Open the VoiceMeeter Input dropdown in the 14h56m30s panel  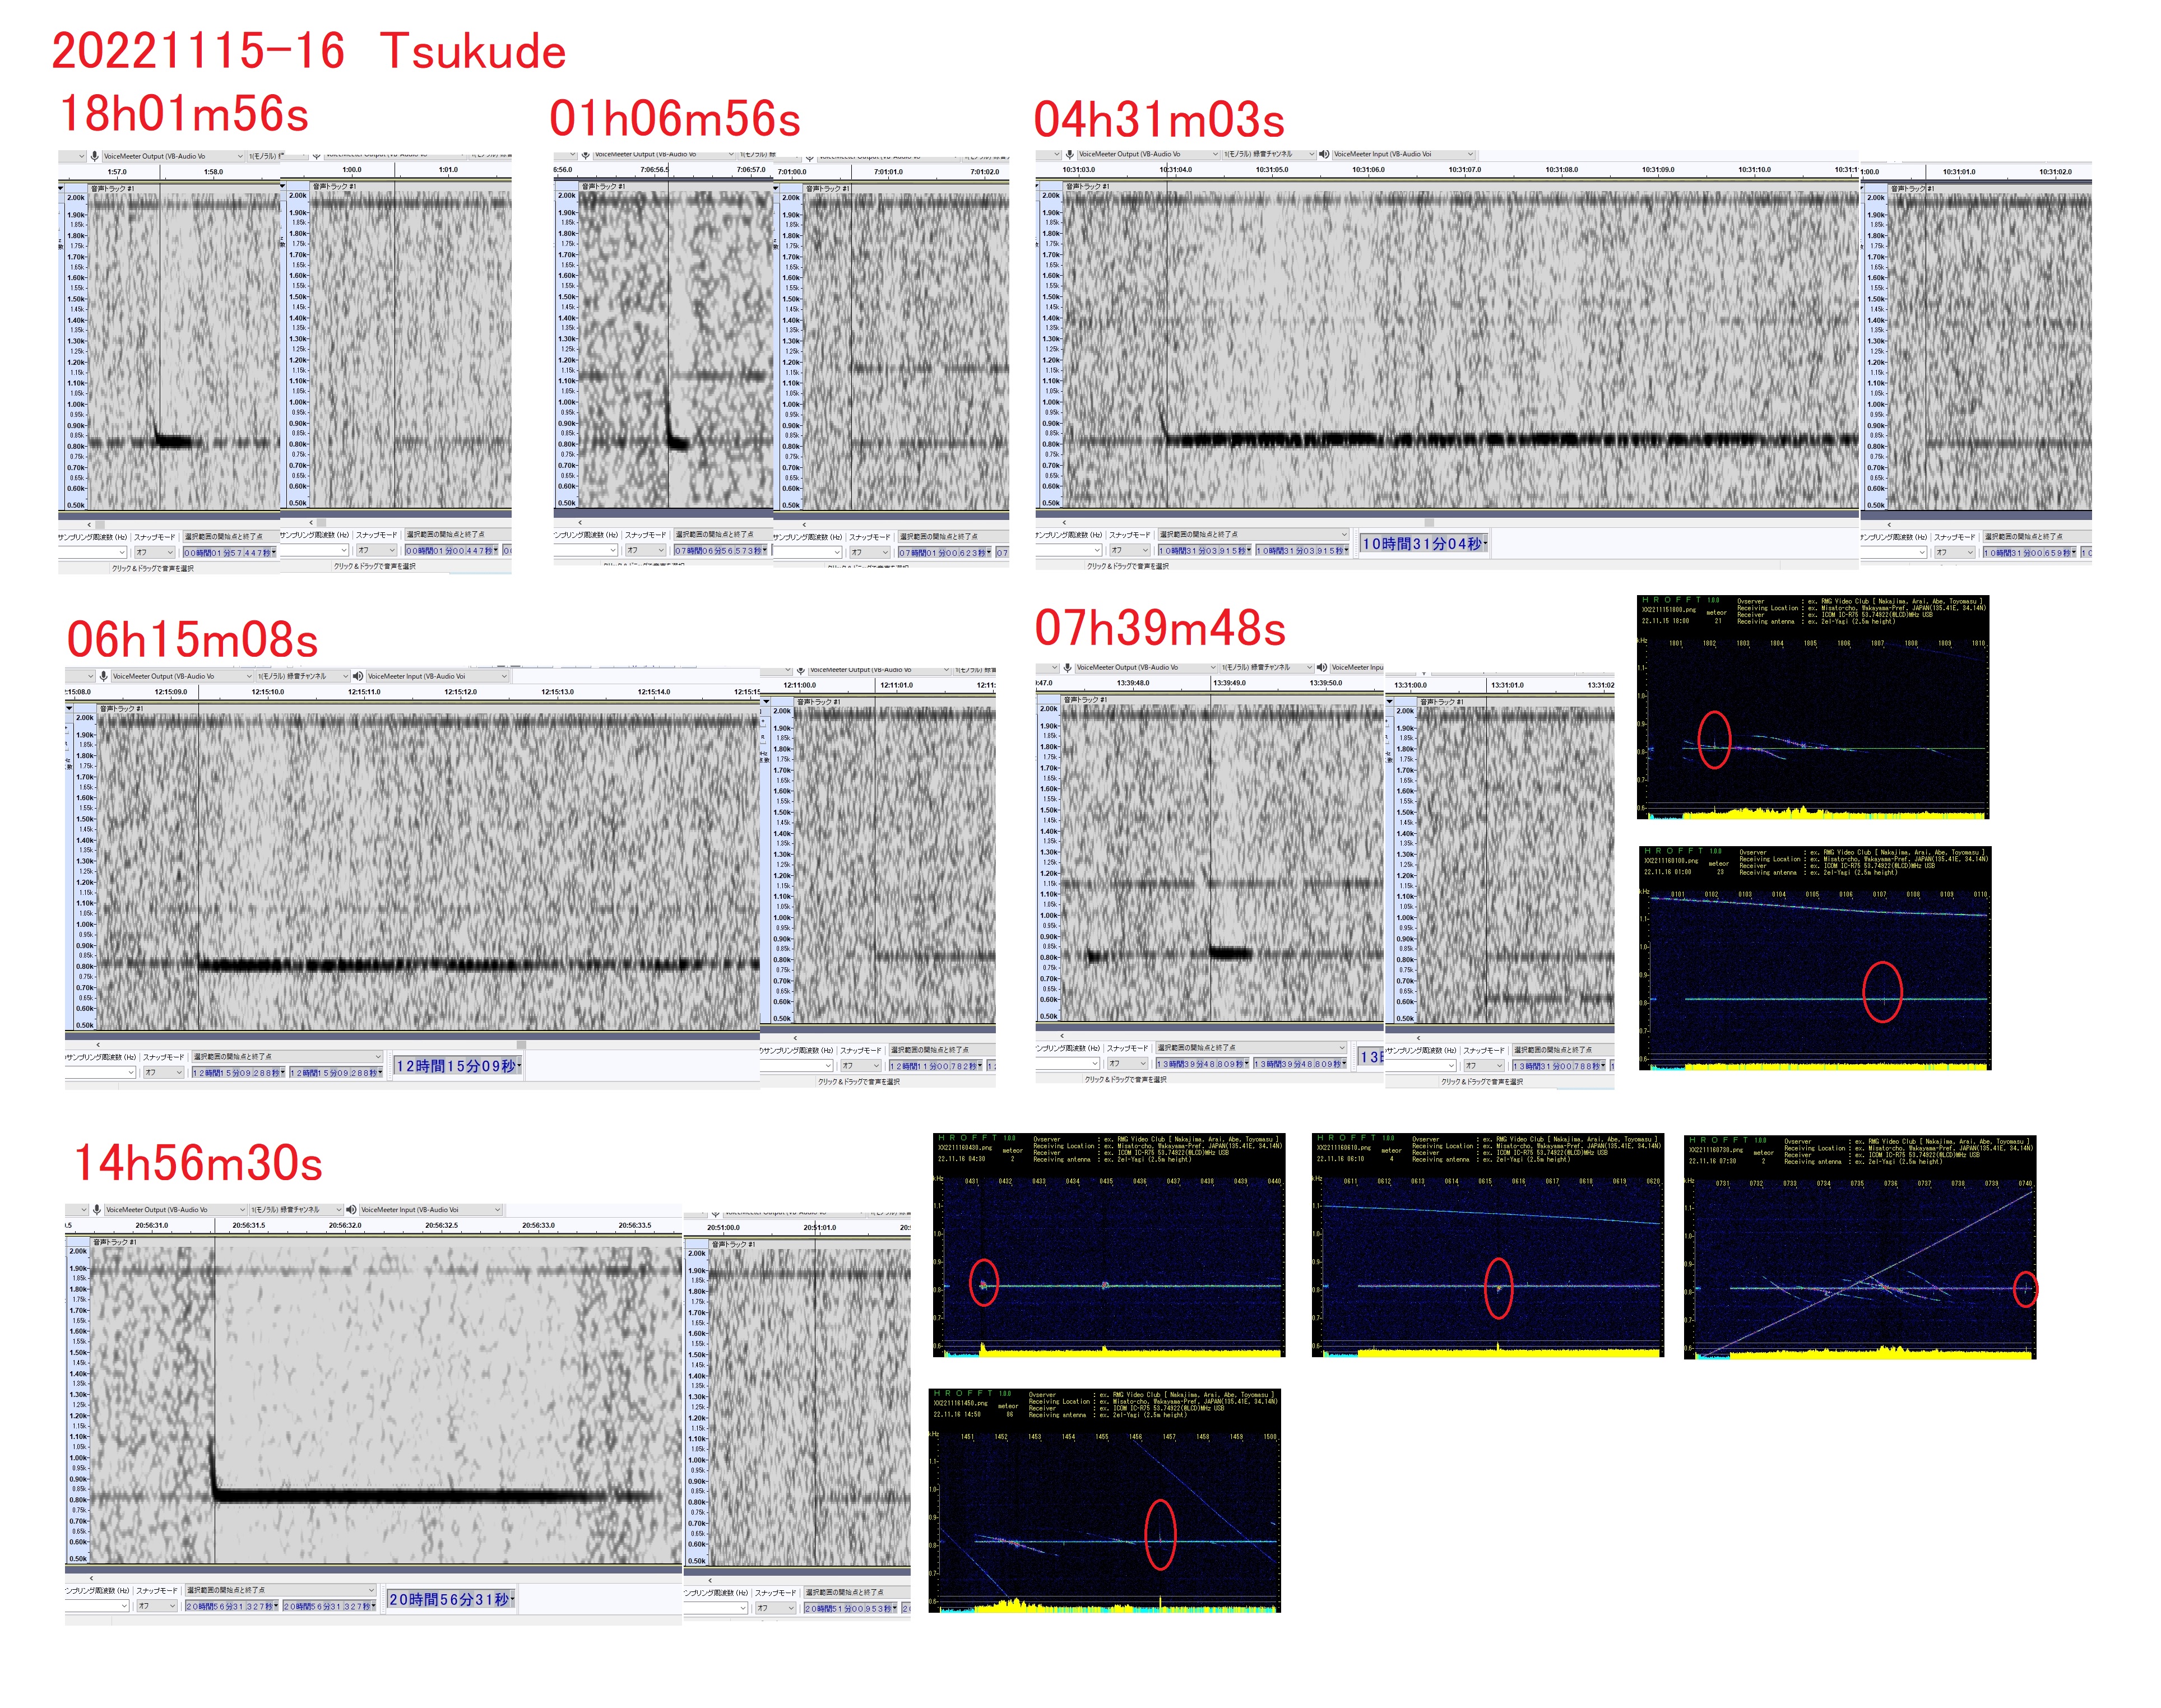[497, 1209]
